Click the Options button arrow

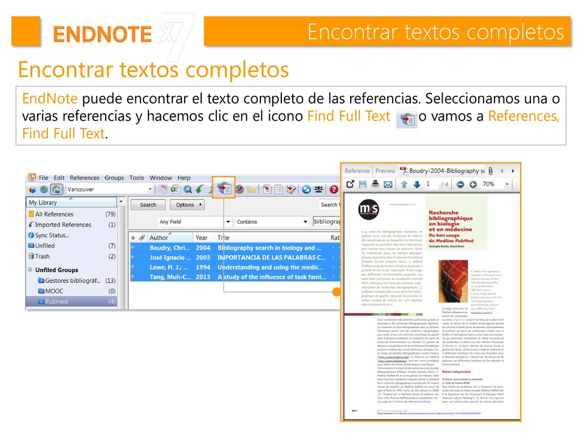201,204
